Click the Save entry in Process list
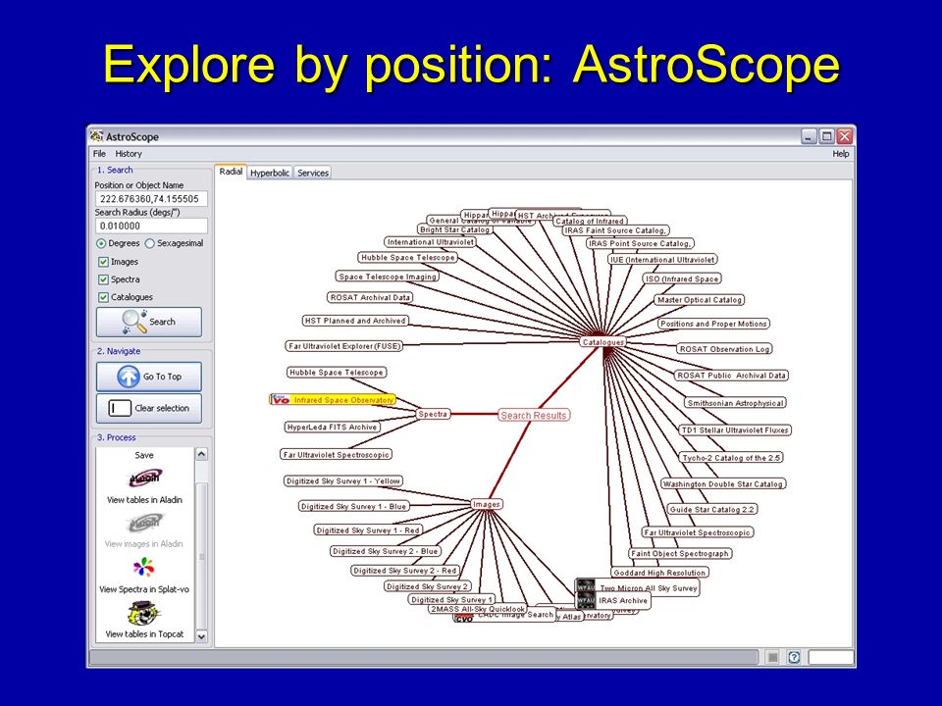This screenshot has height=706, width=942. point(144,455)
